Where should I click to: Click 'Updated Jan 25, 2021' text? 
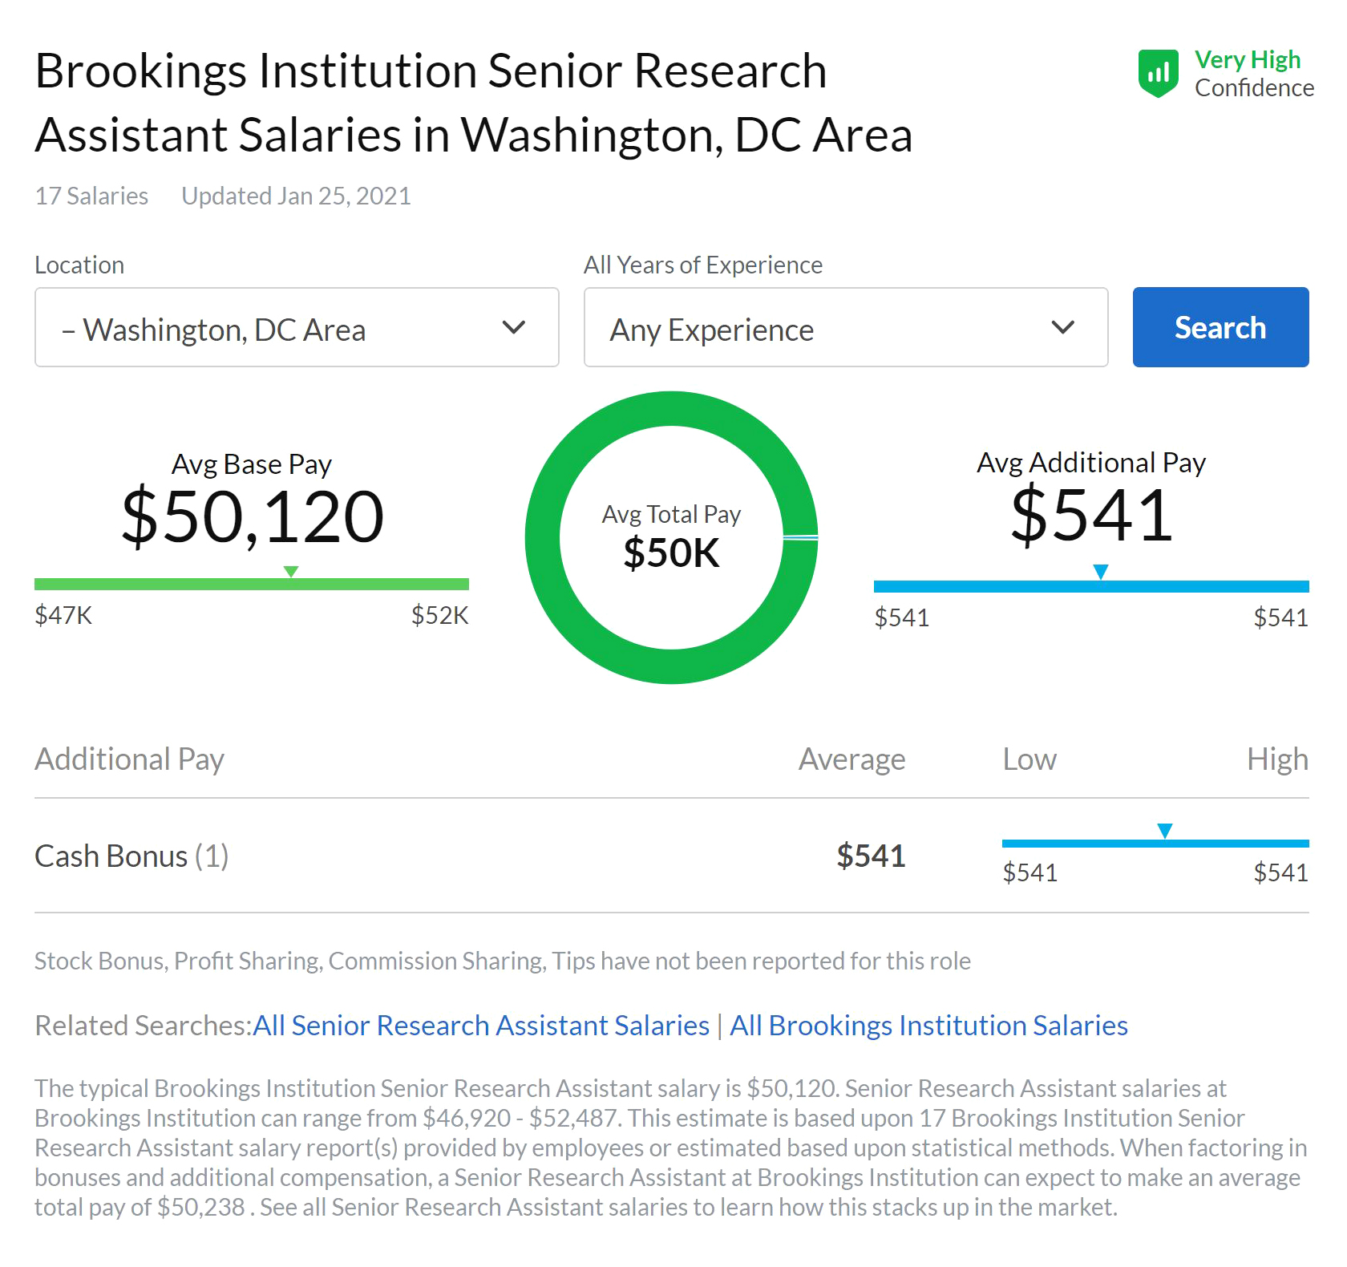coord(296,196)
